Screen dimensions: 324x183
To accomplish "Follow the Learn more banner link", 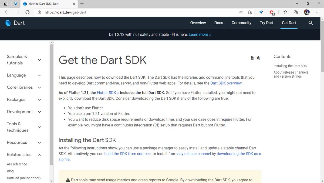I will coord(200,34).
